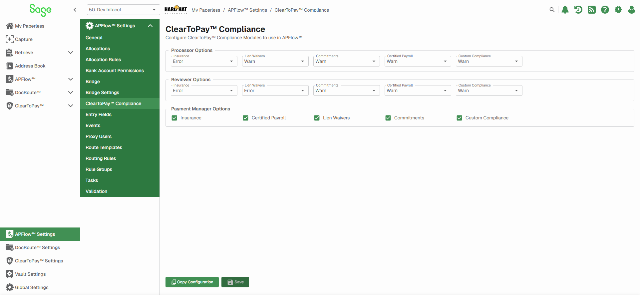Open Validation menu item
The image size is (640, 295).
120,191
